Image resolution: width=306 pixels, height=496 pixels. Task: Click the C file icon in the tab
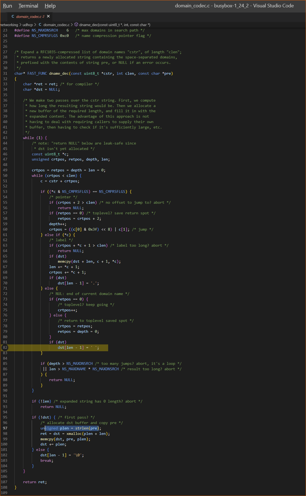pos(13,17)
